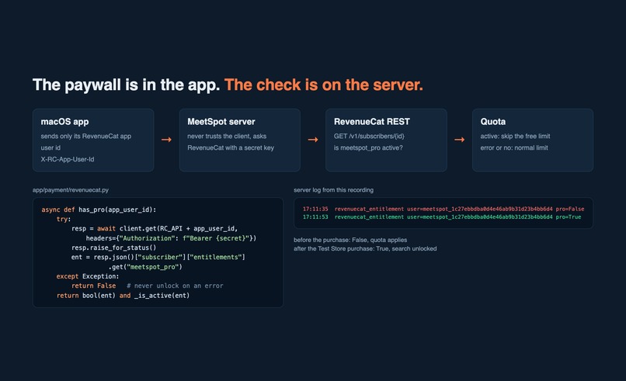The height and width of the screenshot is (381, 626).
Task: Select the "Quota" card heading
Action: 493,122
